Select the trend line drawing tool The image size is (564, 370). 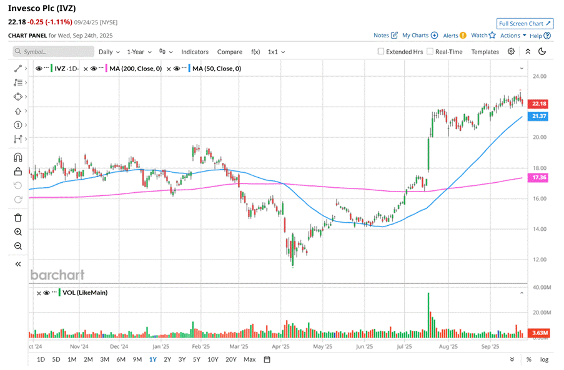point(17,68)
